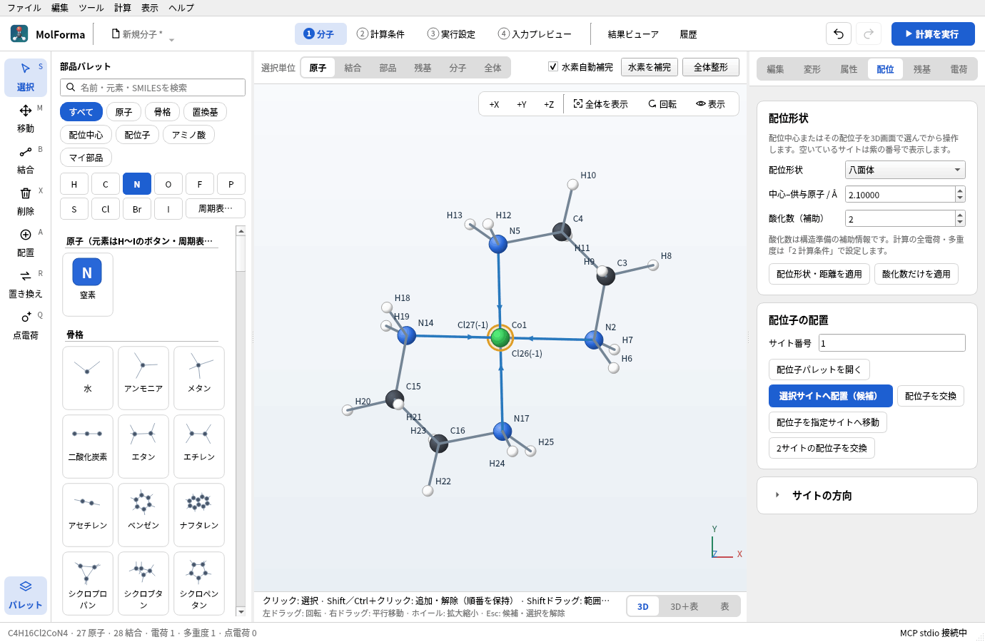
Task: Open the 周期表… periodic table picker
Action: click(216, 208)
